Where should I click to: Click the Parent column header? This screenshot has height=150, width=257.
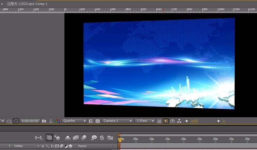[x=82, y=146]
